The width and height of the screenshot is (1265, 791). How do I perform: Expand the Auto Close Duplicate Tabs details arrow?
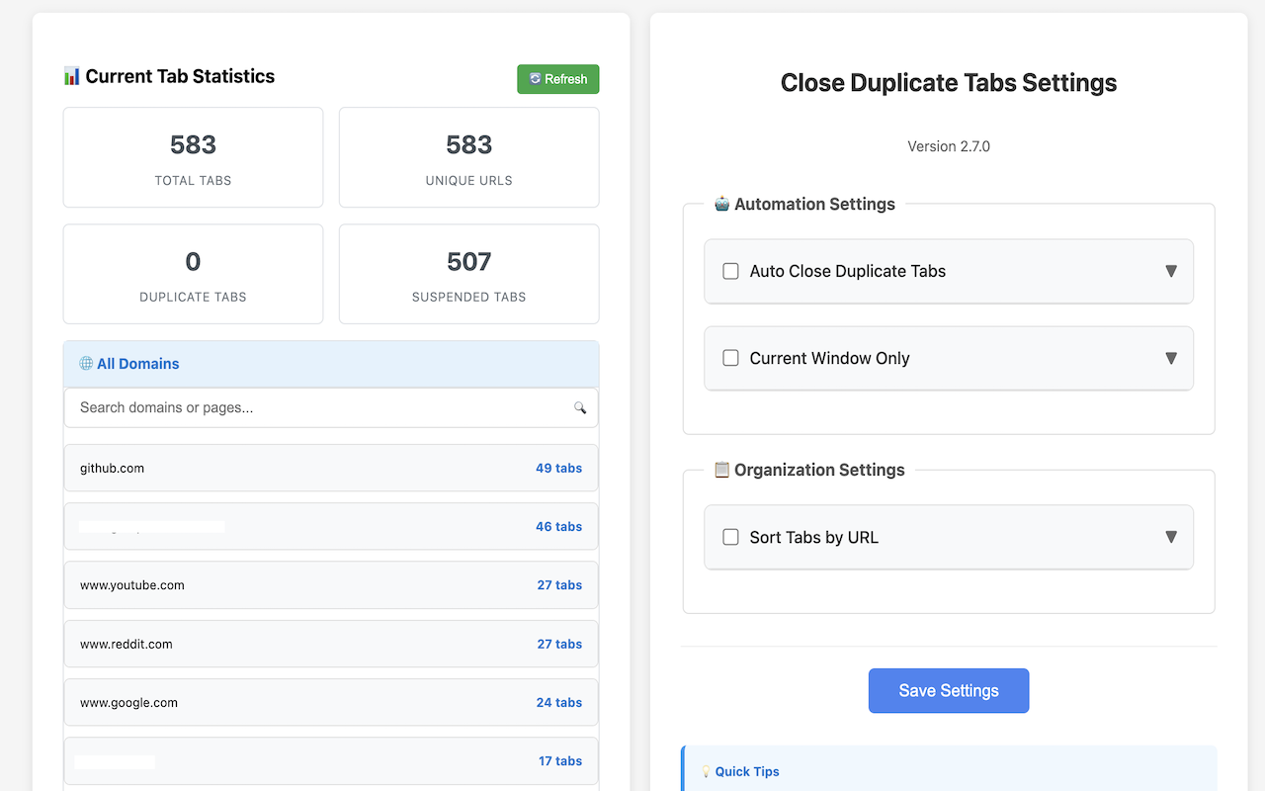coord(1171,271)
